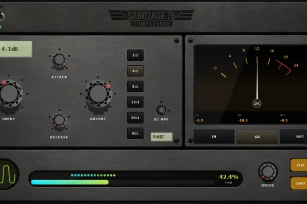This screenshot has width=307, height=204.
Task: Click the -1.3 input level readout
Action: pyautogui.click(x=199, y=120)
